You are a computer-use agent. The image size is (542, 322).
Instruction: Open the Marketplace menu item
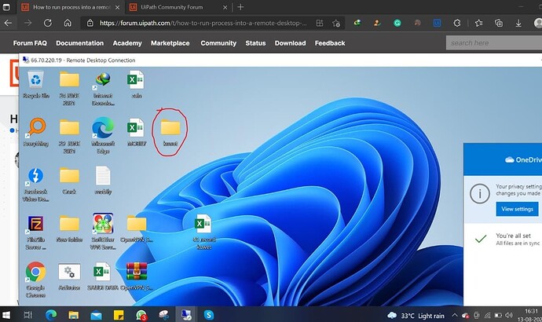(x=170, y=43)
